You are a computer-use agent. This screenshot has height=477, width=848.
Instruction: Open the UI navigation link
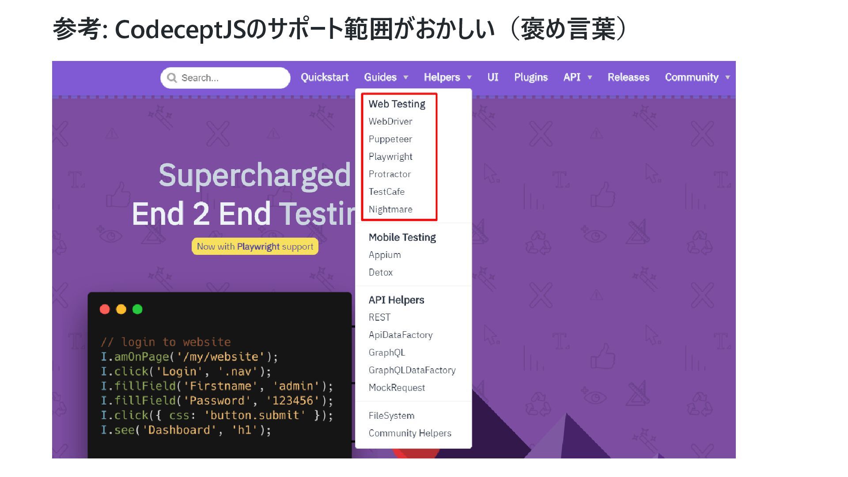(493, 77)
